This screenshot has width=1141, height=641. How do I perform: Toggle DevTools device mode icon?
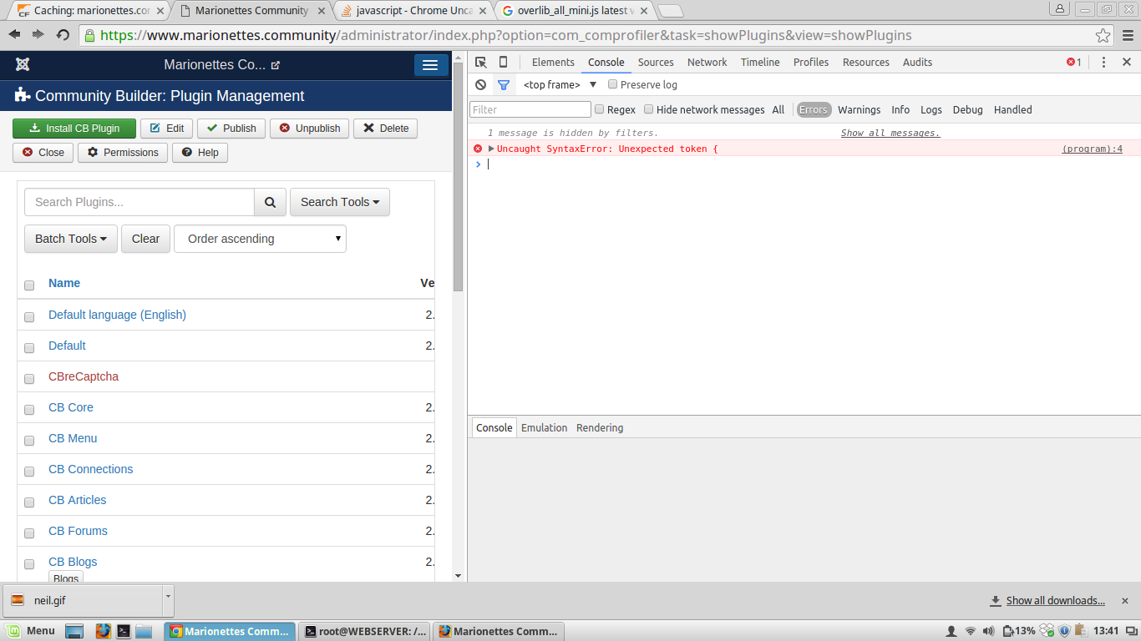coord(503,62)
